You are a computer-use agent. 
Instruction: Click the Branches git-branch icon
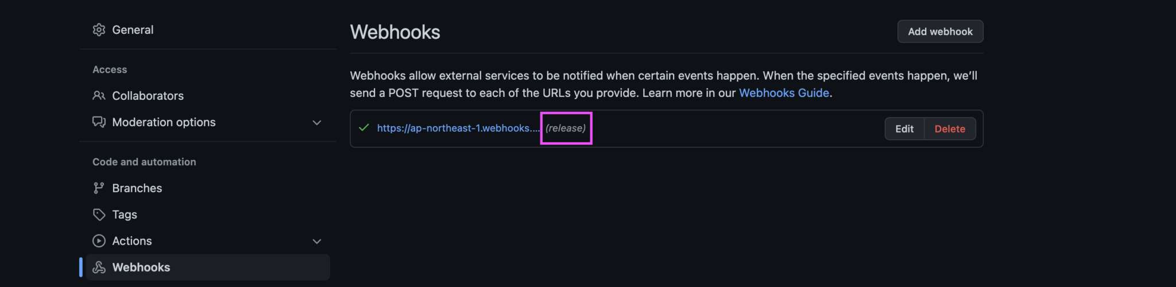pyautogui.click(x=99, y=188)
